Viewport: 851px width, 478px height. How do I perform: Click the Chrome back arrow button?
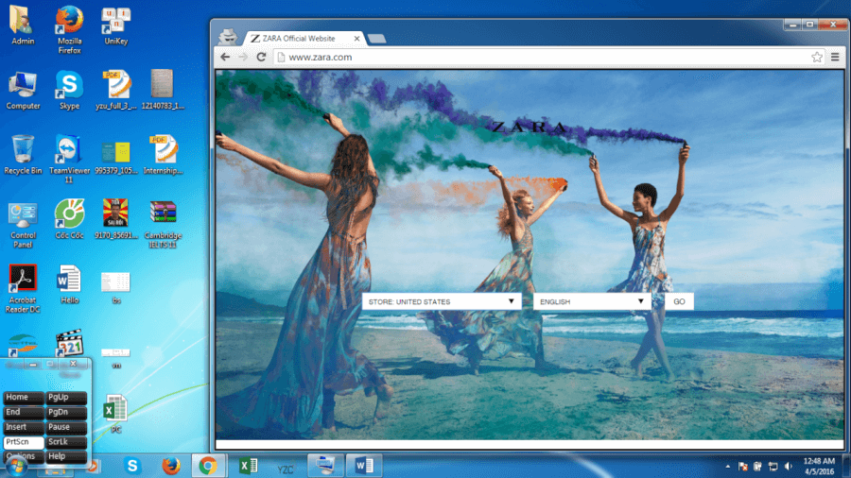tap(225, 57)
